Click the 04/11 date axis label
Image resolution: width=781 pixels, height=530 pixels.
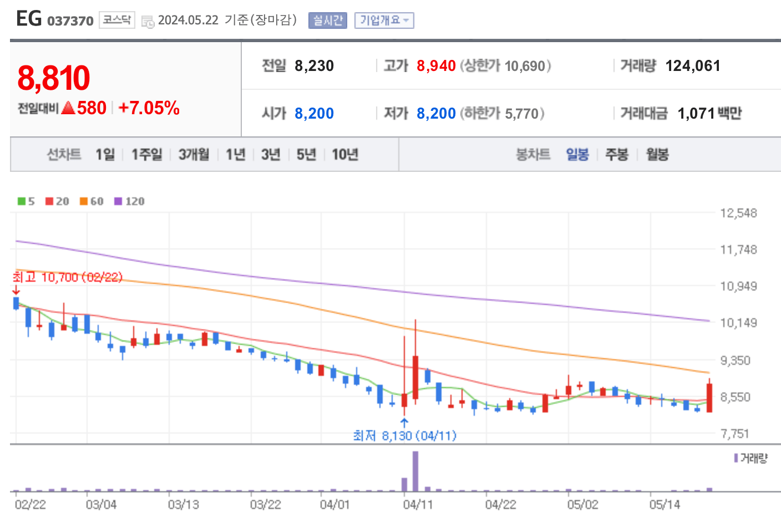(x=418, y=504)
